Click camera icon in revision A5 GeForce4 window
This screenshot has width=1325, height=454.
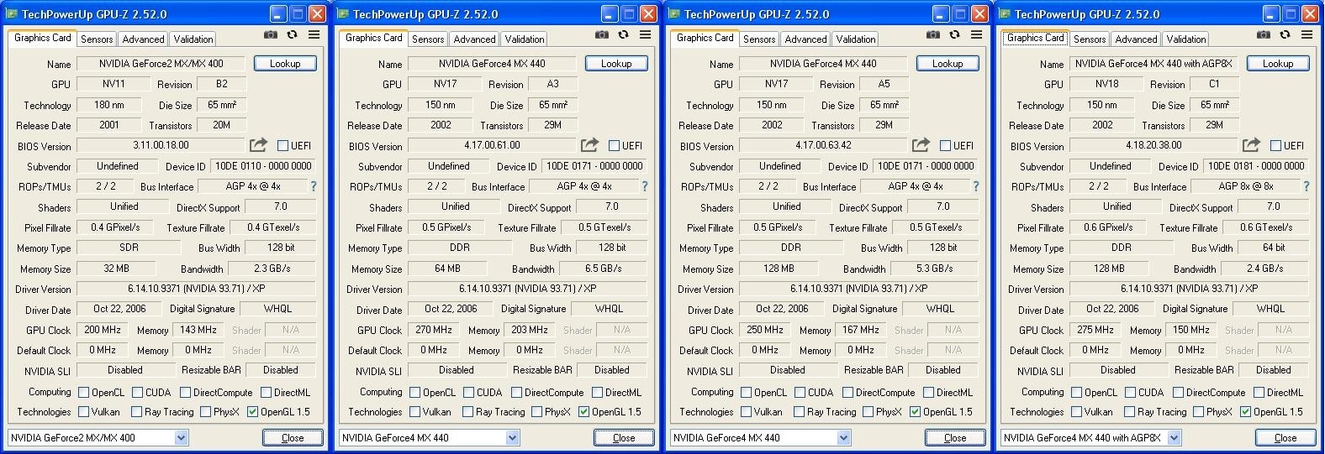[x=932, y=35]
